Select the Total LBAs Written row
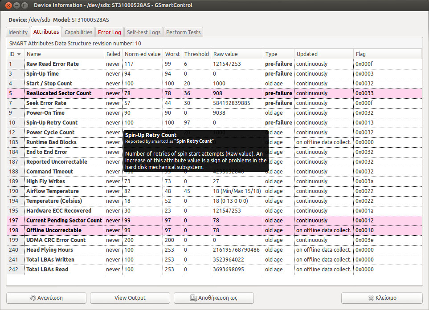 point(215,260)
